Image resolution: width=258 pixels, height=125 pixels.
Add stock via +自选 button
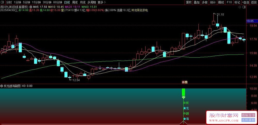246,2
